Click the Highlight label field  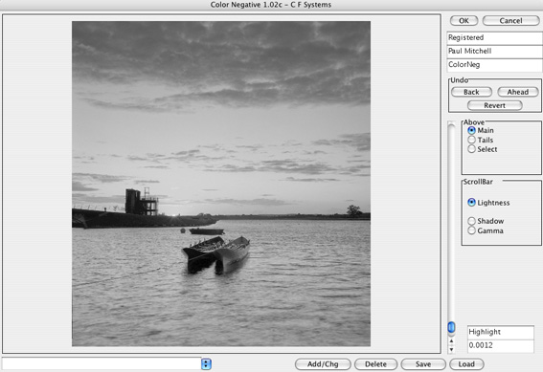501,332
